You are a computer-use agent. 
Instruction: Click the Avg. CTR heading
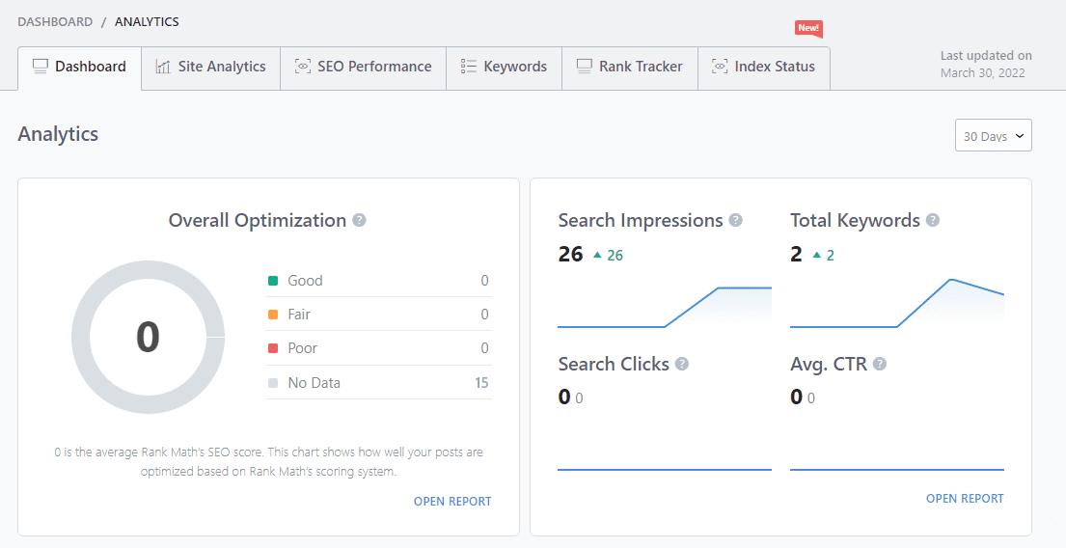tap(828, 364)
